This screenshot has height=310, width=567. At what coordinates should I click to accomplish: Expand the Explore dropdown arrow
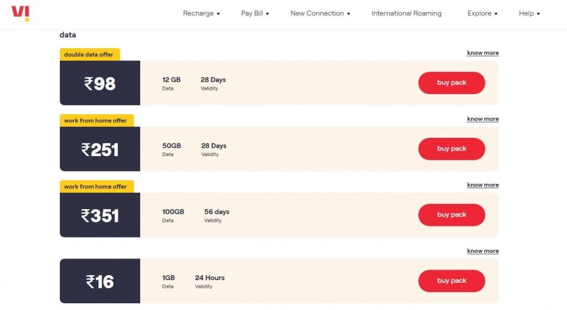[x=496, y=14]
